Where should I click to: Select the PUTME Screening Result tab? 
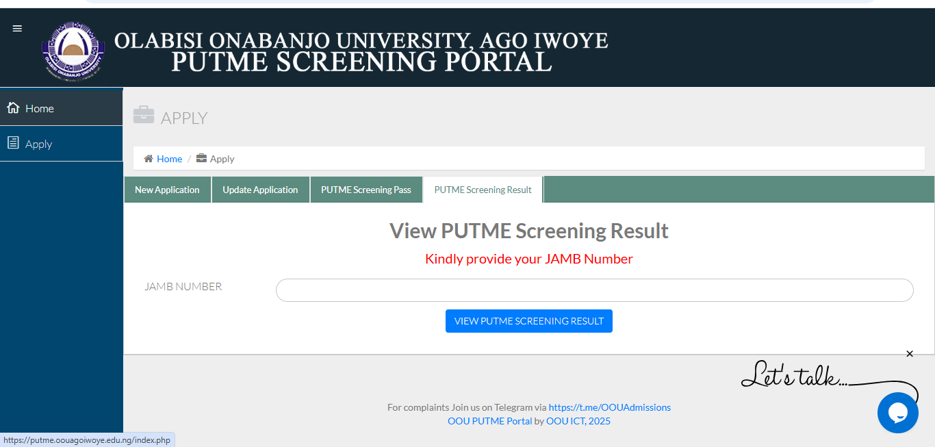point(482,189)
